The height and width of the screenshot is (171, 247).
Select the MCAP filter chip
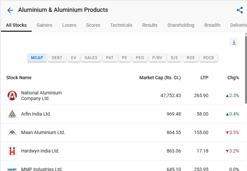point(37,58)
